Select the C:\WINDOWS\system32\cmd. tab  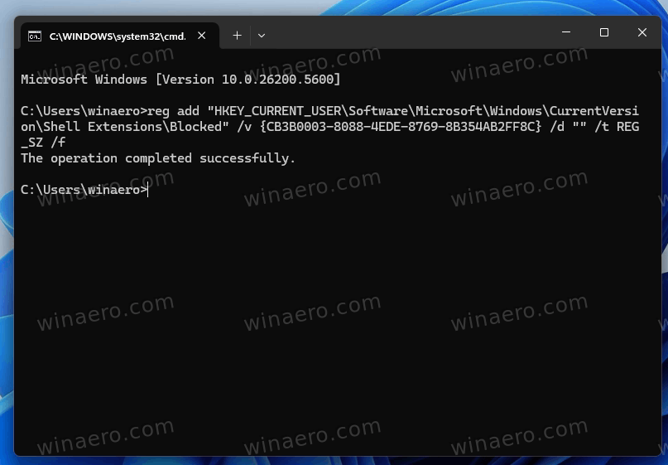120,36
